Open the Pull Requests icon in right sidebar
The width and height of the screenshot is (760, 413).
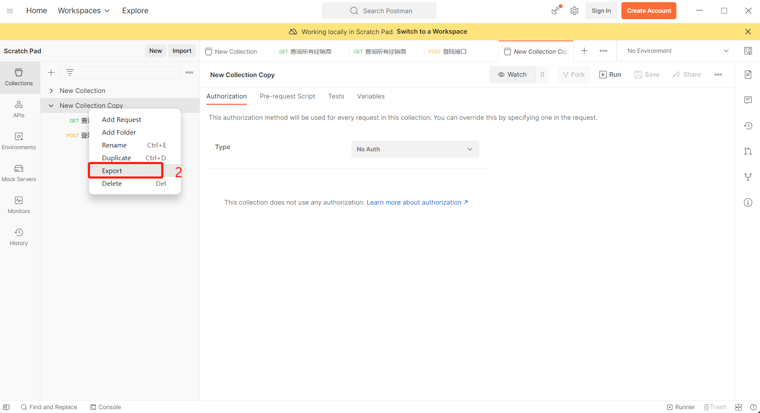click(748, 151)
